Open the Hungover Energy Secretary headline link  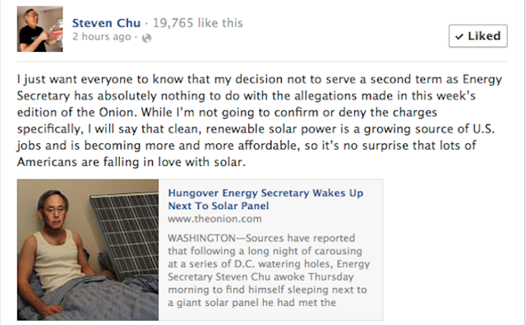(x=265, y=199)
